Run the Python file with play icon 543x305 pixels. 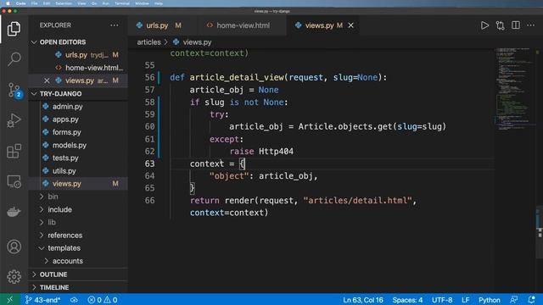pyautogui.click(x=484, y=25)
